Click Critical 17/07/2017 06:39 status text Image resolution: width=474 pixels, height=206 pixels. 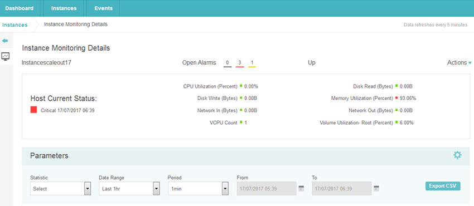[x=67, y=110]
